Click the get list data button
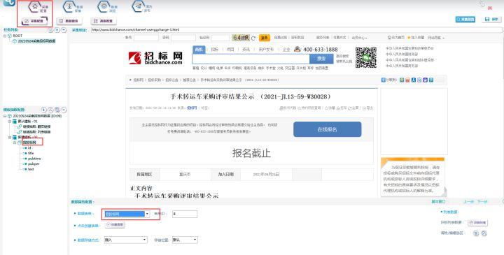The width and height of the screenshot is (504, 255). point(477,223)
